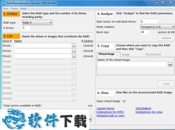The width and height of the screenshot is (175, 130).
Task: Click the browse button for Drive2
Action: click(74, 51)
